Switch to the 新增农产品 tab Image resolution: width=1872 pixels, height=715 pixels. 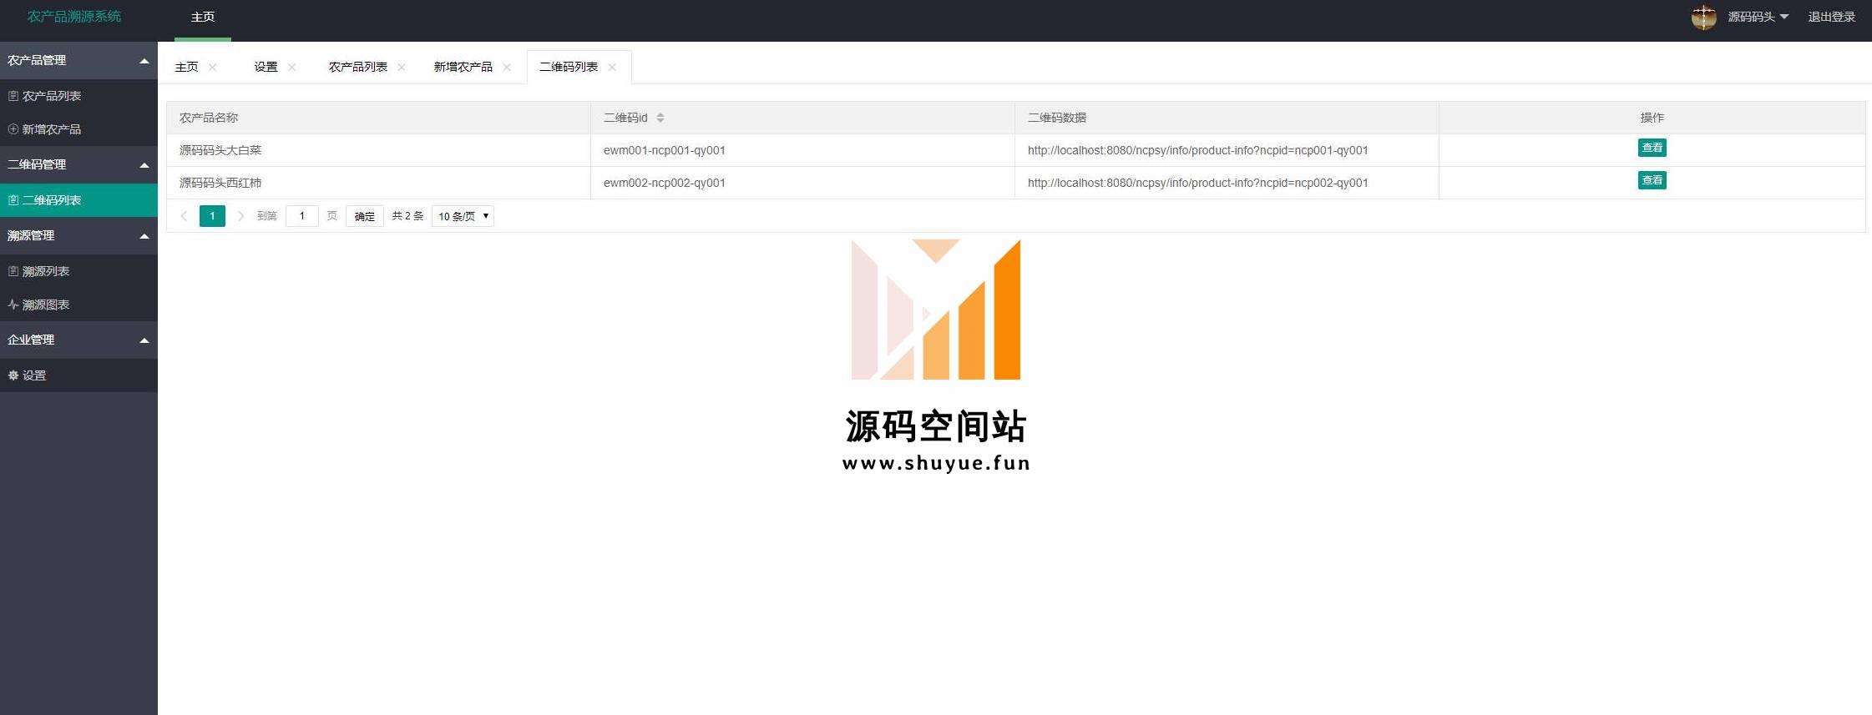pyautogui.click(x=463, y=67)
